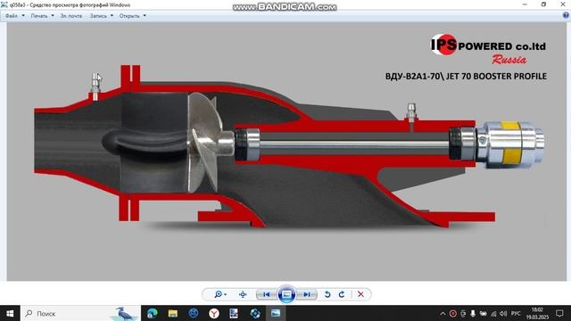The height and width of the screenshot is (321, 571).
Task: Open the blue help question mark icon
Action: pos(566,15)
